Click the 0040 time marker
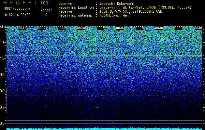The height and width of the screenshot is (130, 205). click(x=198, y=28)
